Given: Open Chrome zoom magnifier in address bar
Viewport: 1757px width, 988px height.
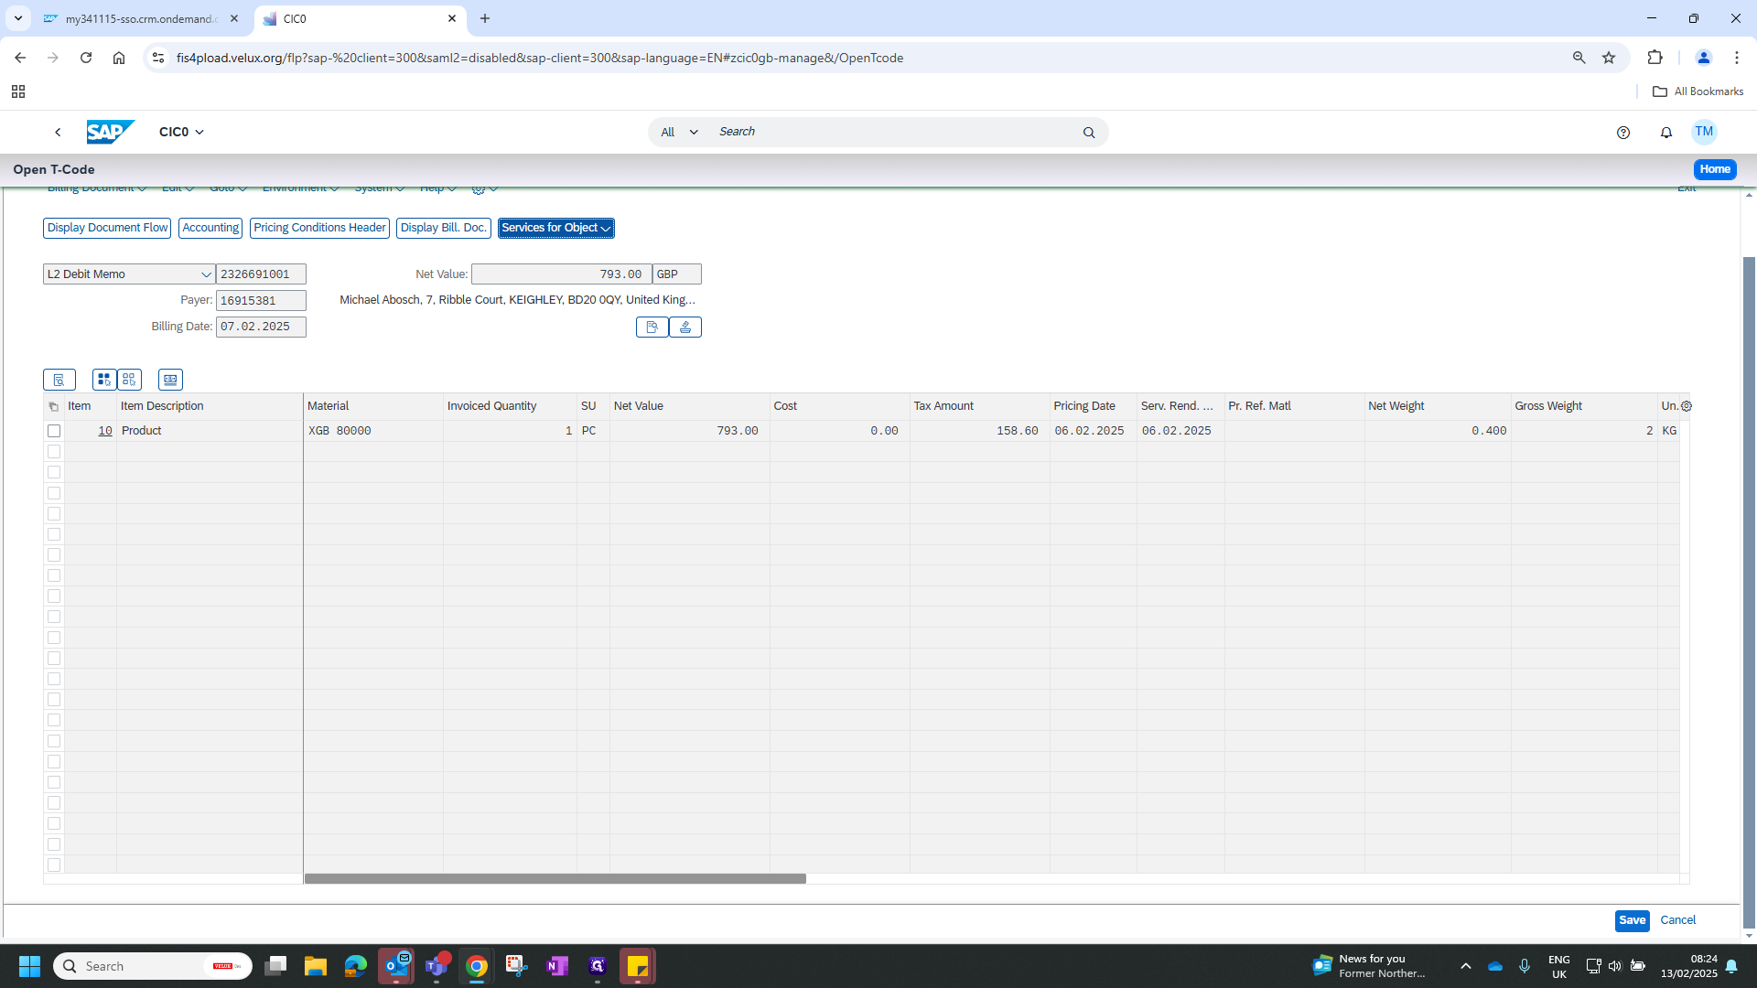Looking at the screenshot, I should click(x=1579, y=58).
